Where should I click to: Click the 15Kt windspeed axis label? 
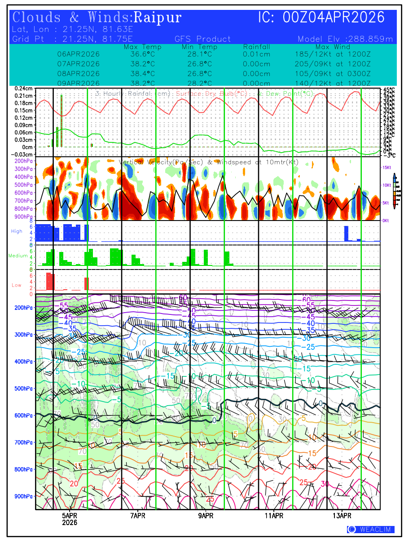387,167
